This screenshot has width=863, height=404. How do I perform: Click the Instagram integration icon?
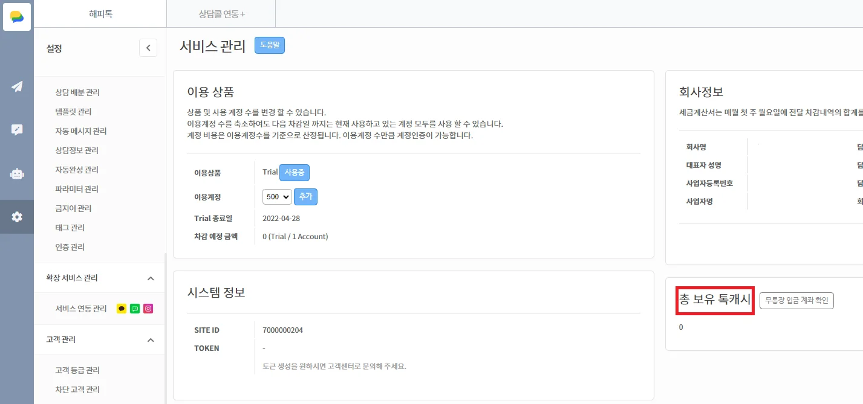[x=148, y=309]
